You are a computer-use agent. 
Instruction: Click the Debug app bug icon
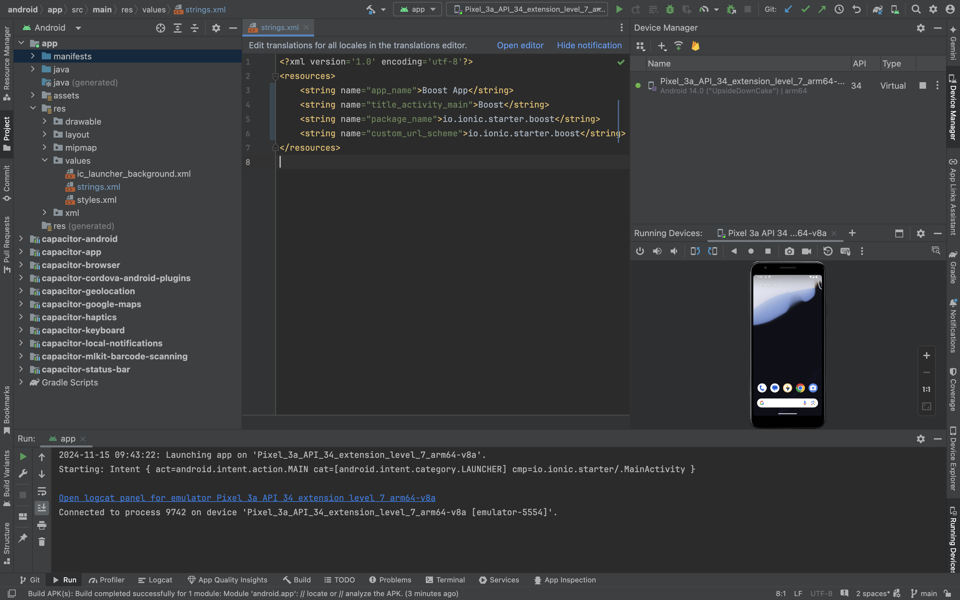(x=669, y=9)
